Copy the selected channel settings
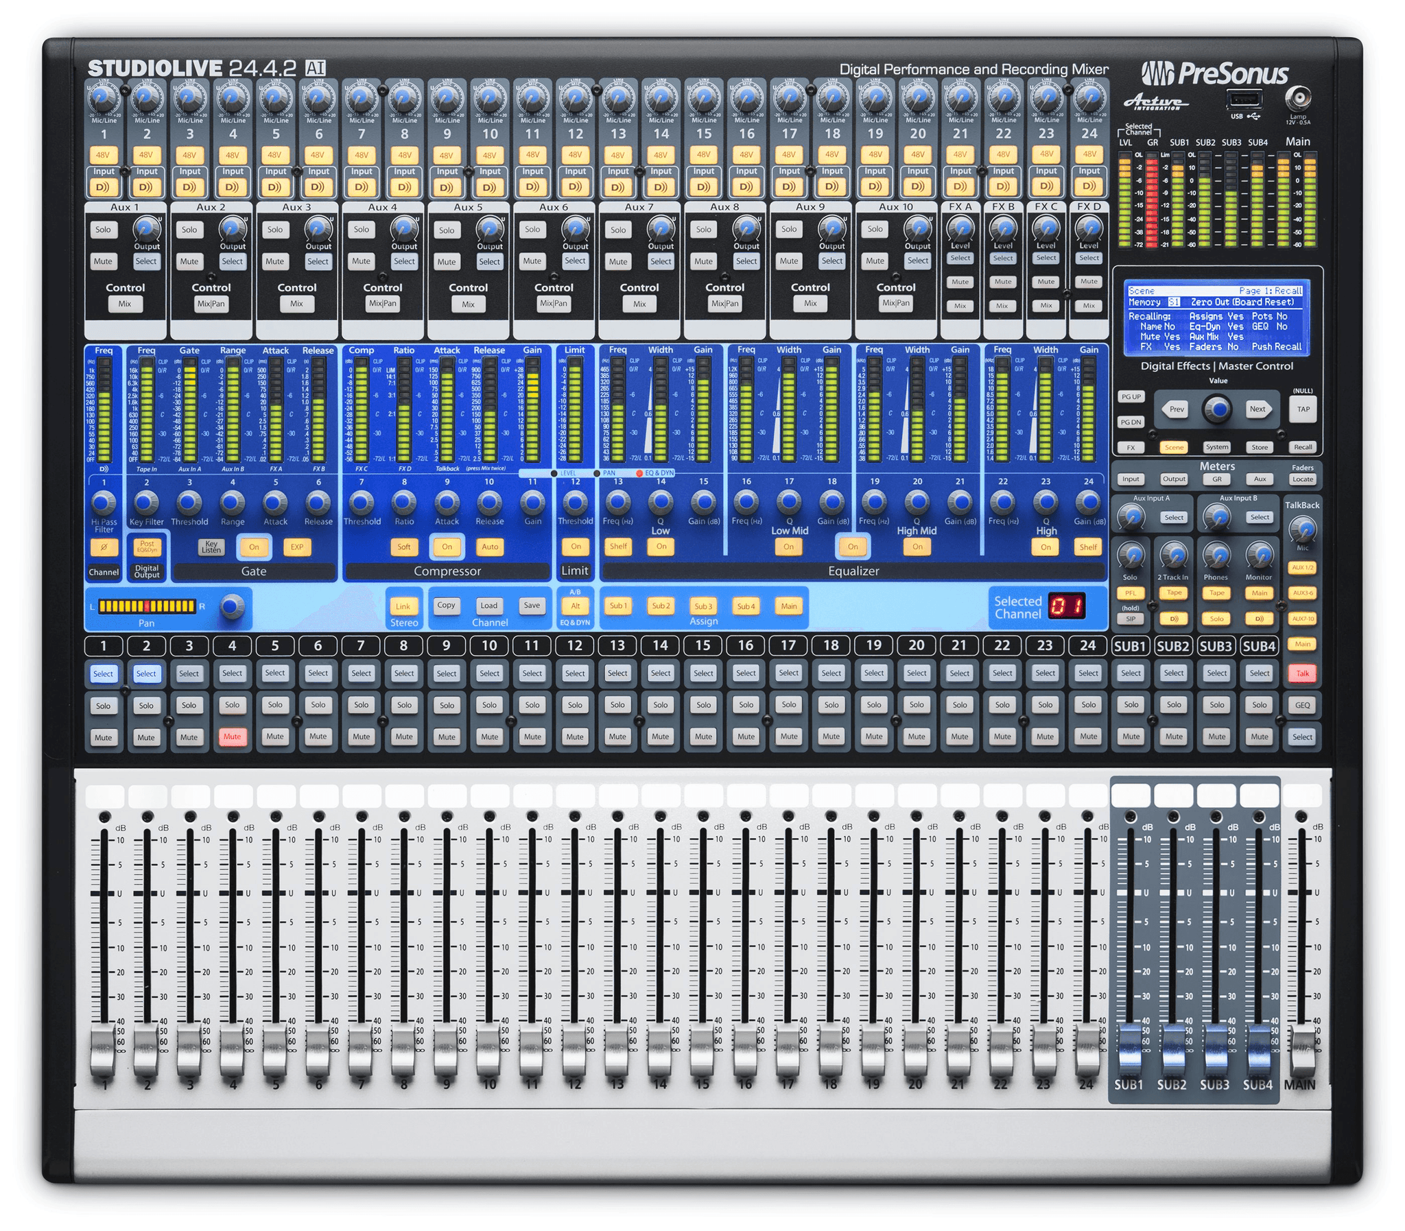Screen dimensions: 1405x1231 [446, 605]
